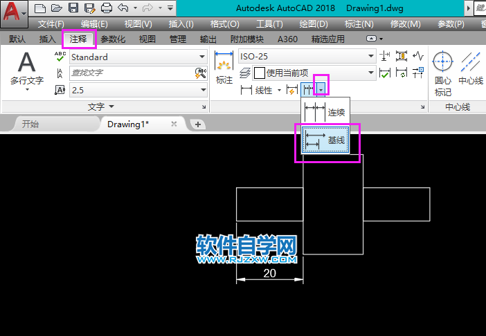486x336 pixels.
Task: Click the 圆心标记 center mark tool
Action: pyautogui.click(x=442, y=74)
